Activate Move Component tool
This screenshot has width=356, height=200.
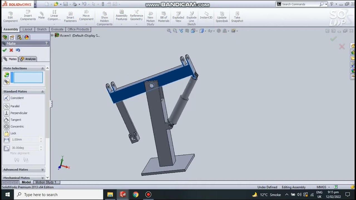86,15
